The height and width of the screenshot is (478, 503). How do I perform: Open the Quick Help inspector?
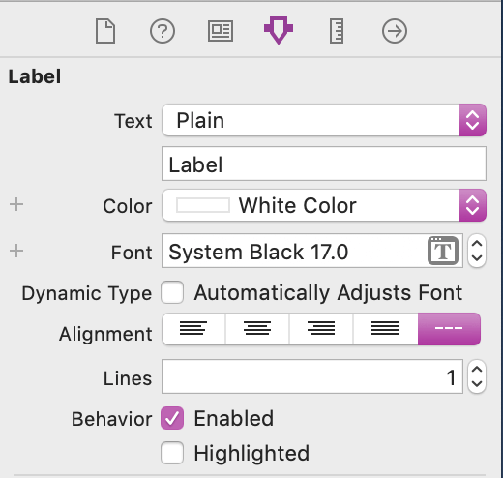(x=163, y=31)
